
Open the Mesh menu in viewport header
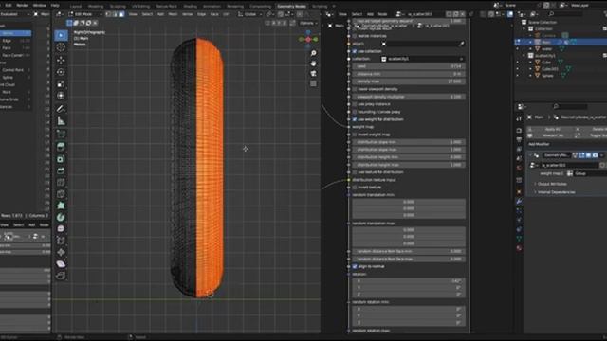(x=173, y=14)
